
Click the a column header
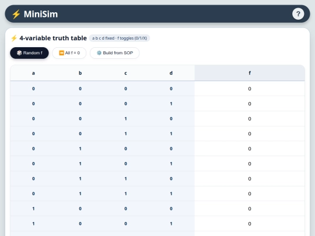(33, 73)
